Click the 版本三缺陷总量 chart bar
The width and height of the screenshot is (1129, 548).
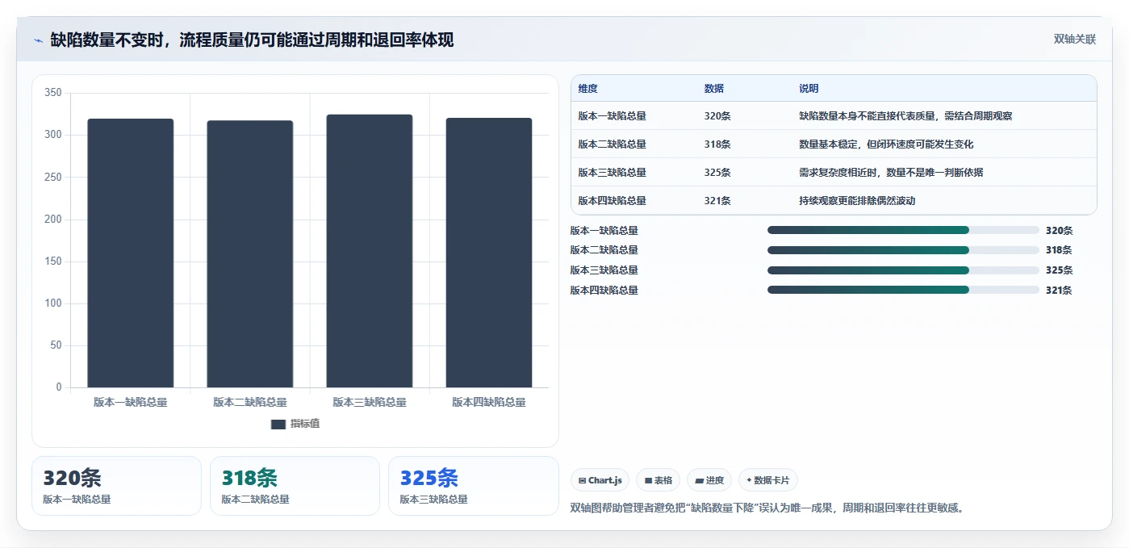370,251
